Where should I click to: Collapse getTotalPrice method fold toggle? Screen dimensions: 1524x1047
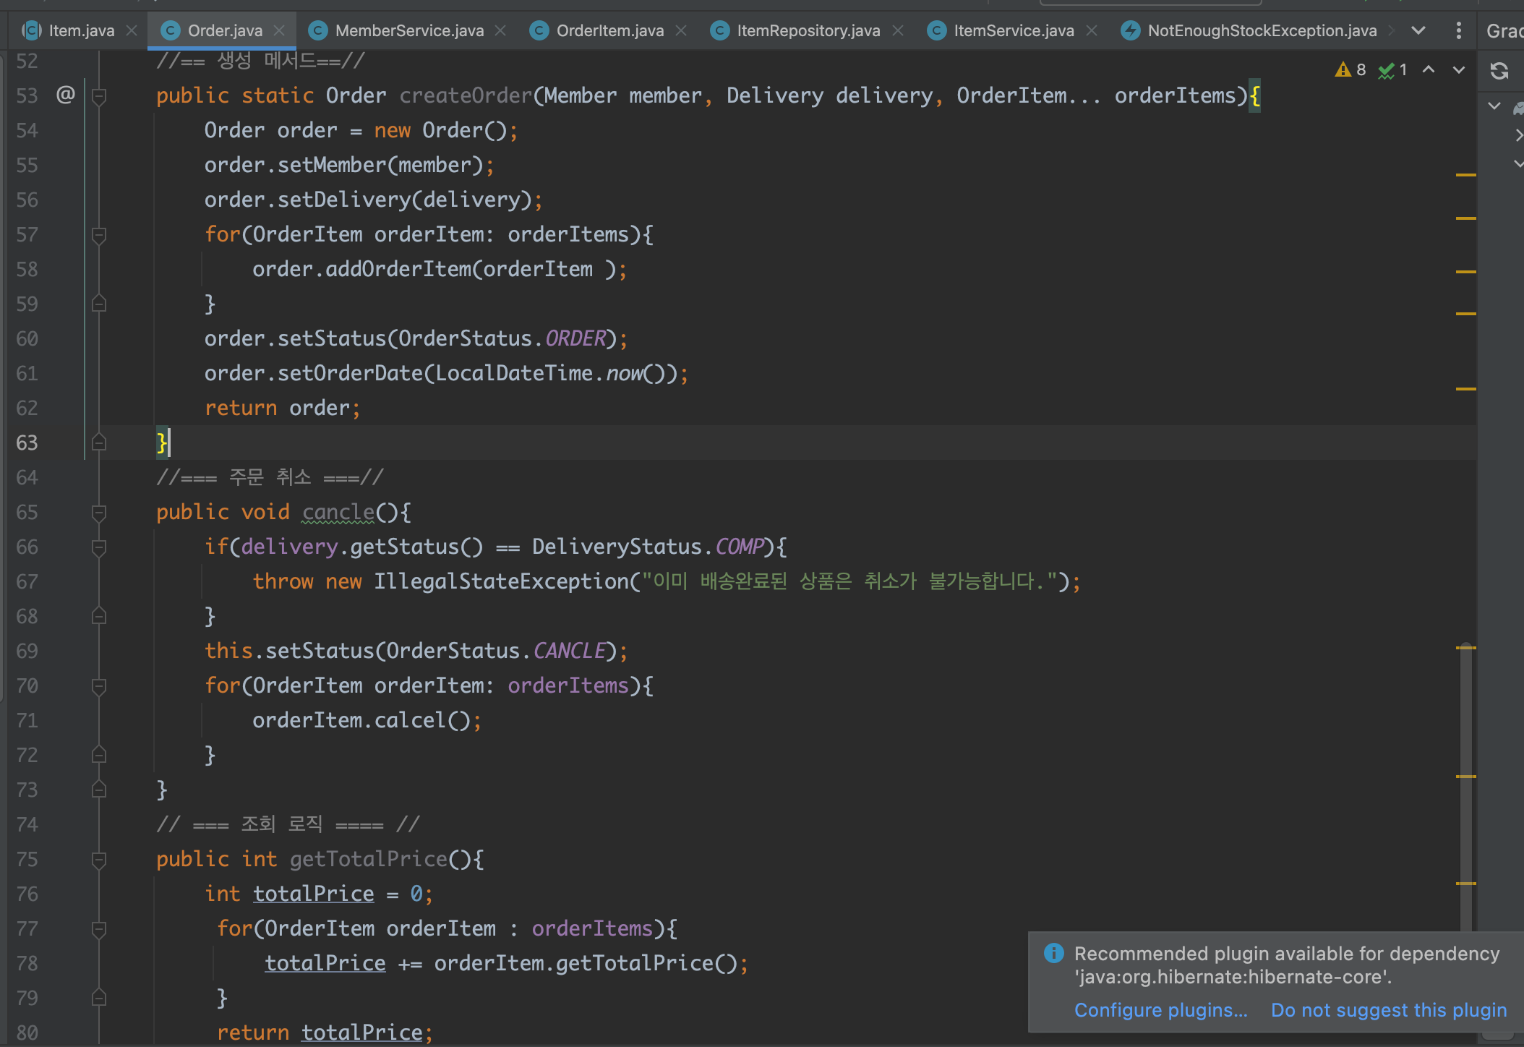pyautogui.click(x=99, y=860)
